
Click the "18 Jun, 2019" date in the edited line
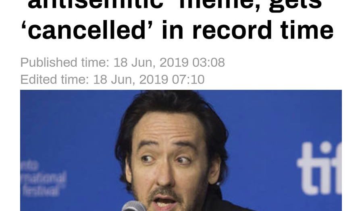(131, 80)
